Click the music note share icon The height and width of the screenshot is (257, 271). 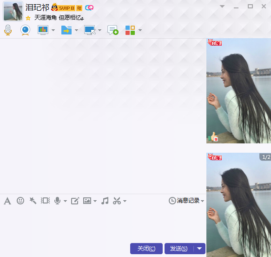pyautogui.click(x=105, y=201)
